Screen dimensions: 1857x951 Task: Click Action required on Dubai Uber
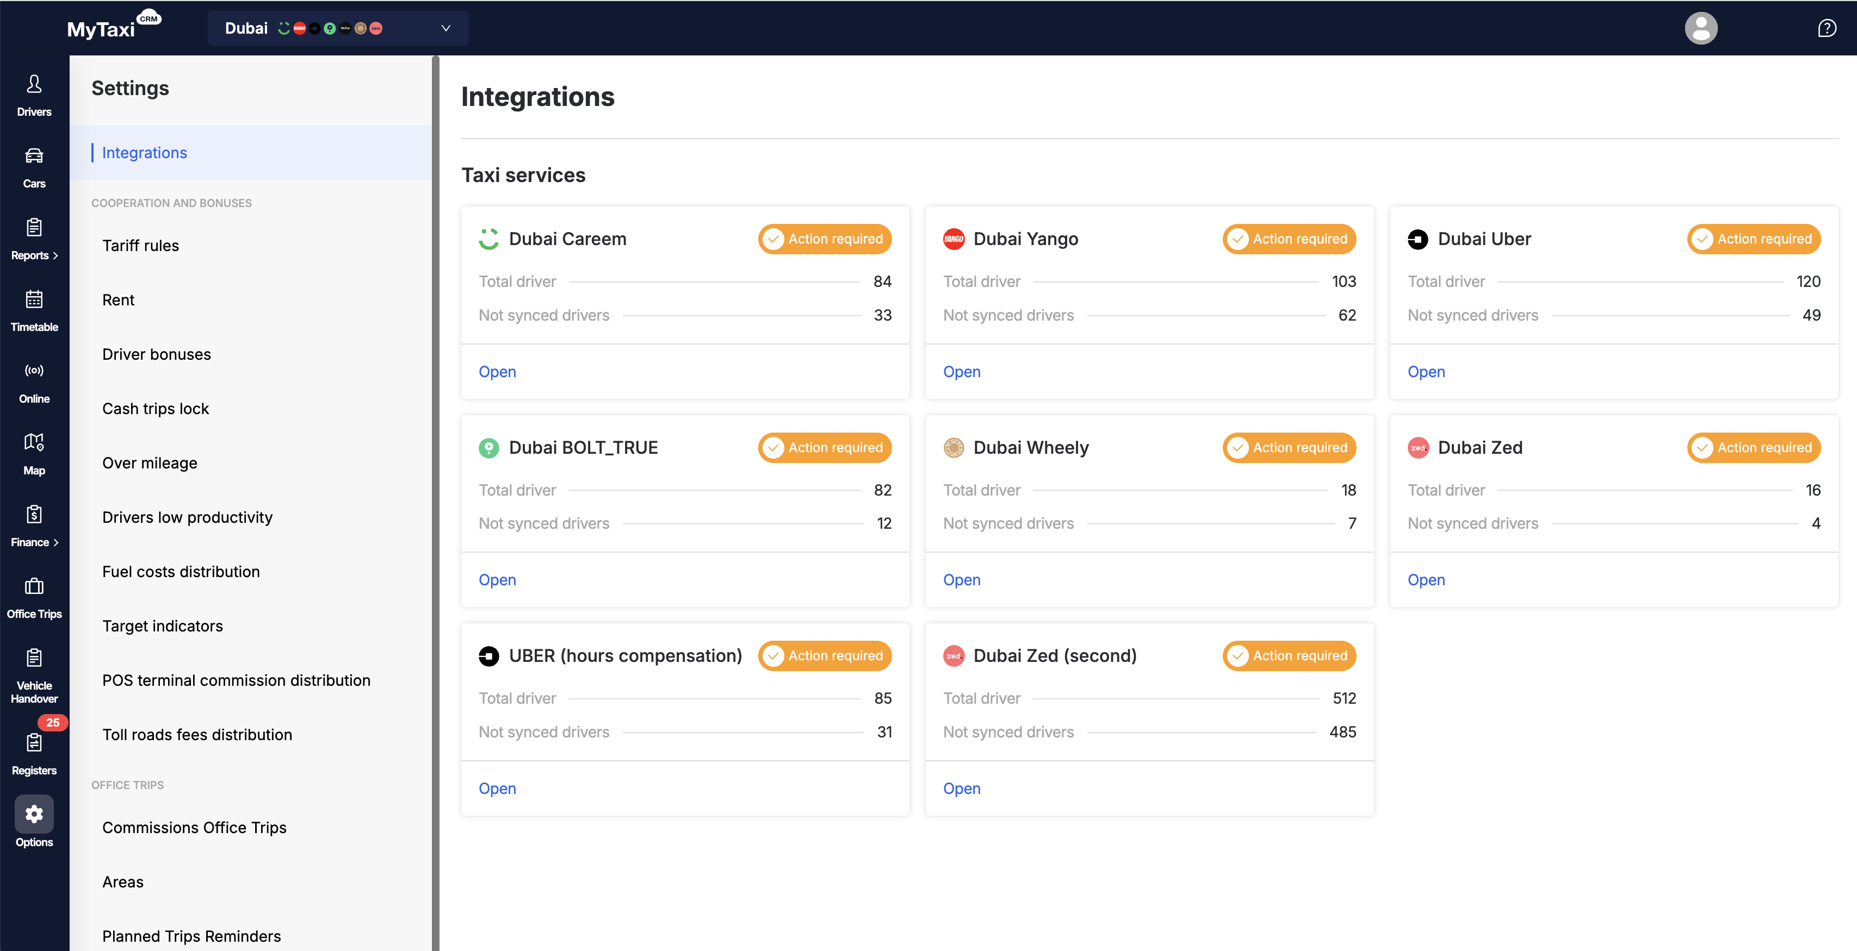tap(1753, 239)
